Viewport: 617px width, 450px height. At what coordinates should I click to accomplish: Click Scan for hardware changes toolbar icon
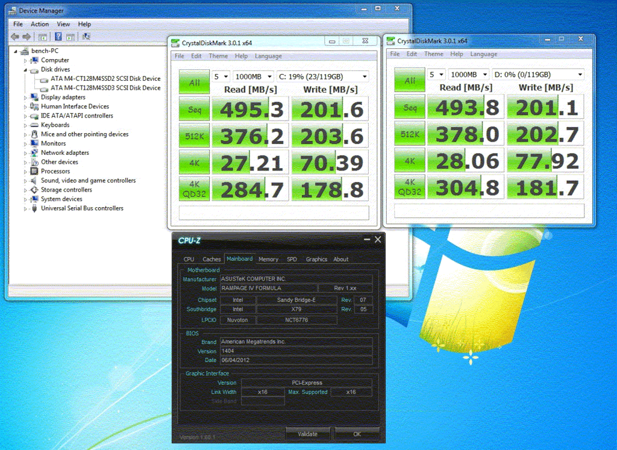pos(86,37)
